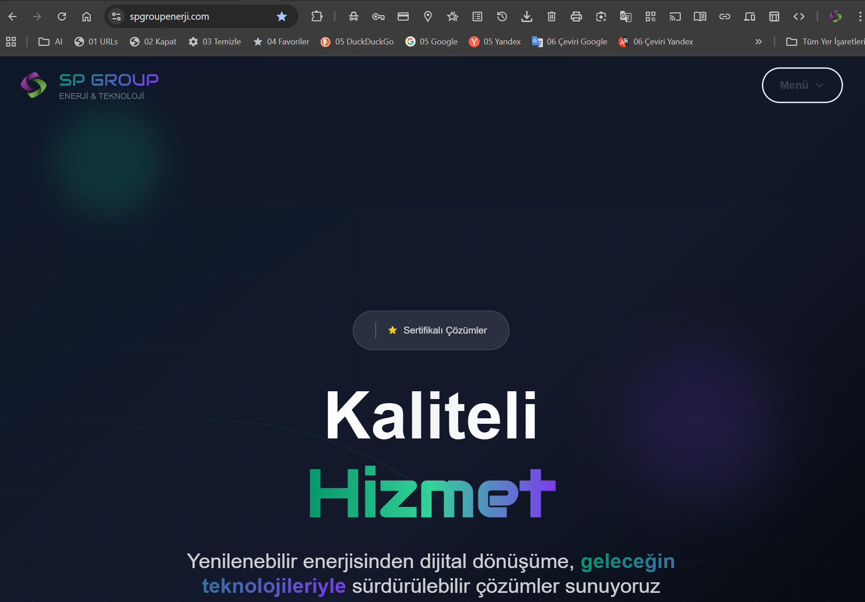Open the Menü dropdown on the webpage

pyautogui.click(x=802, y=85)
